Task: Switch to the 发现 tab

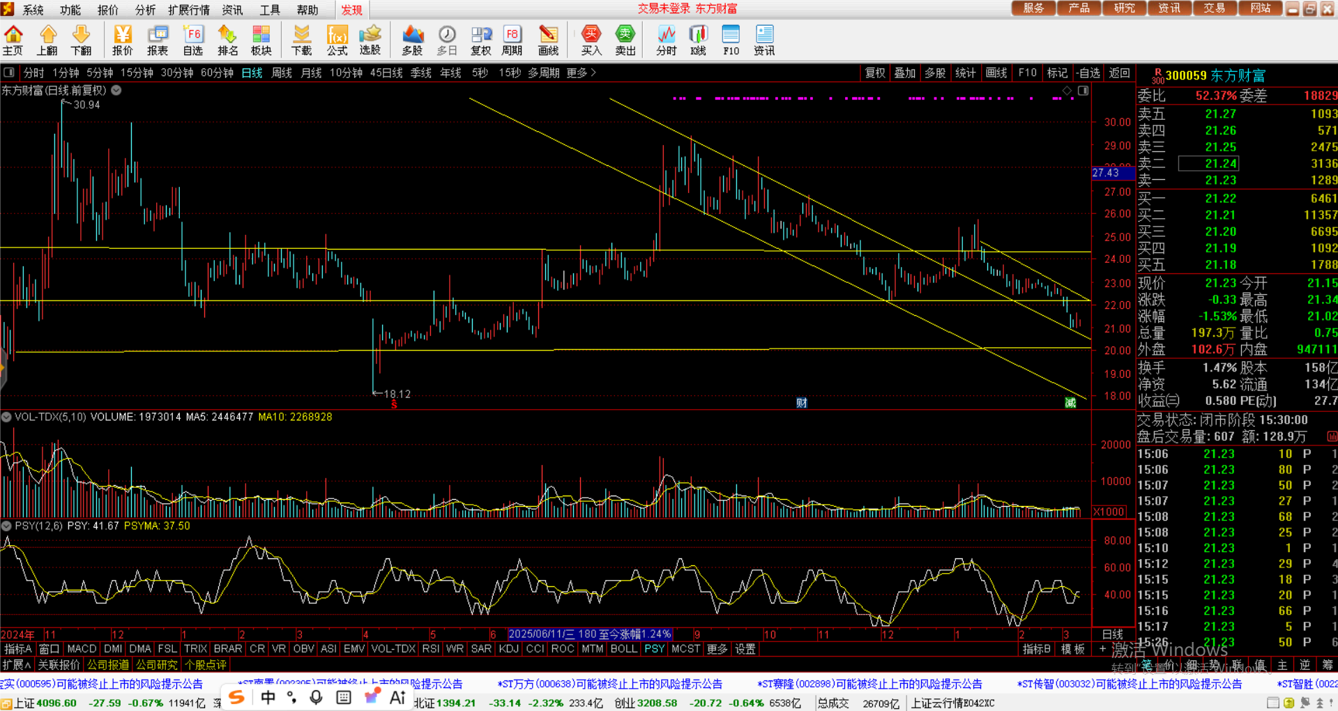Action: (351, 10)
